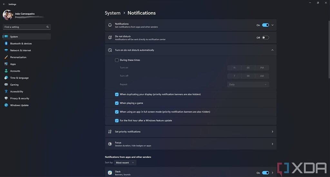
Task: Expand the Notifications row chevron
Action: point(272,25)
